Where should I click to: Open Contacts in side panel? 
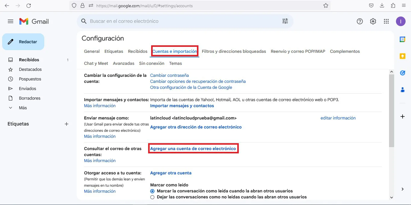tap(402, 90)
